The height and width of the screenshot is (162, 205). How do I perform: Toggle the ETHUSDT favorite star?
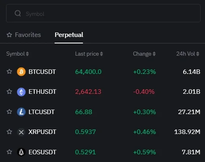click(9, 92)
